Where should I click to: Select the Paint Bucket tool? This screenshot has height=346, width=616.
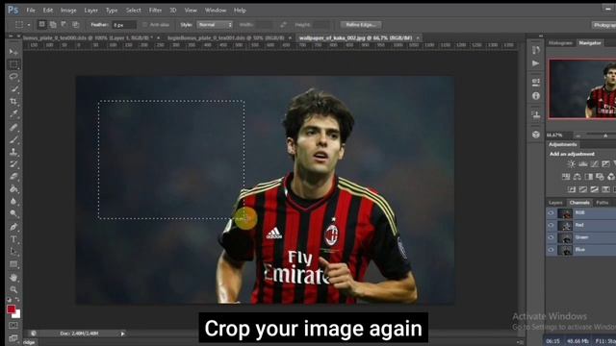[x=13, y=189]
